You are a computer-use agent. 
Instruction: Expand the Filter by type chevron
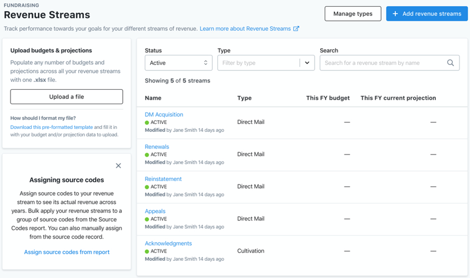click(307, 63)
